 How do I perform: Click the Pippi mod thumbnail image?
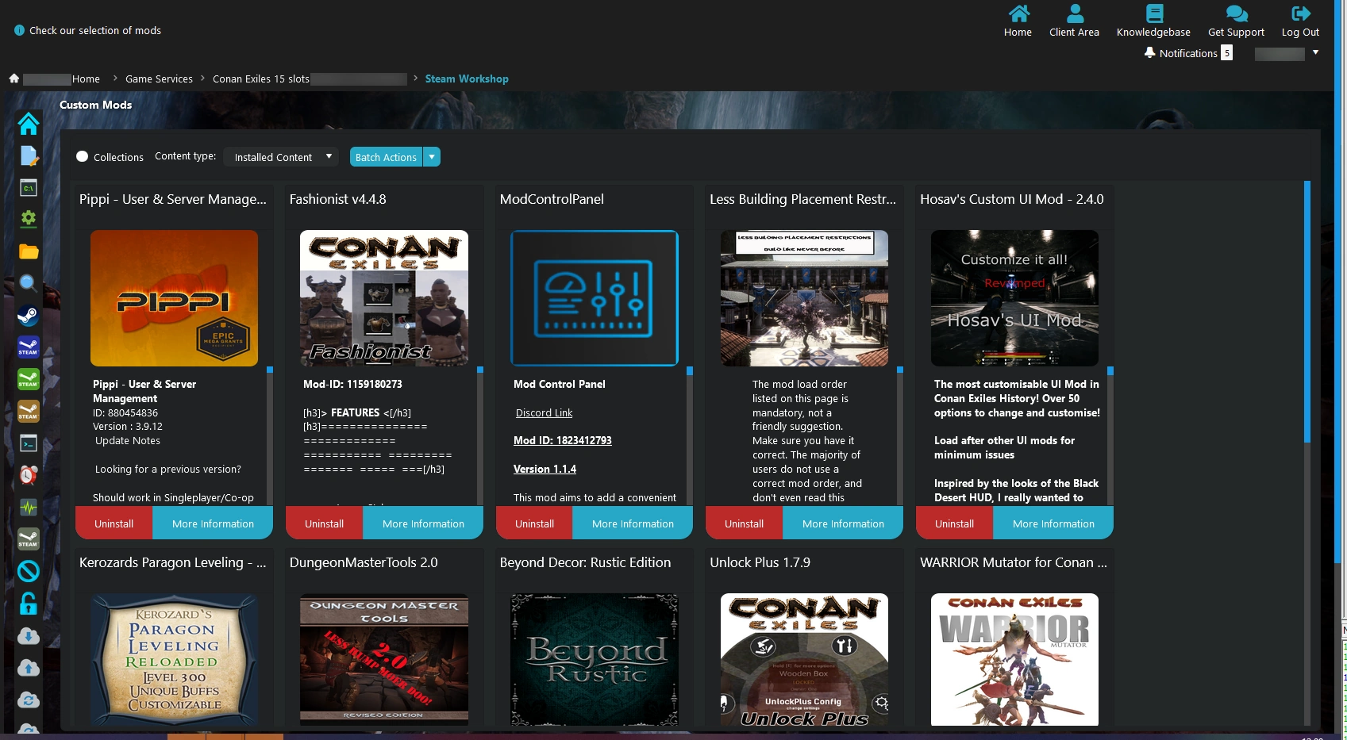pyautogui.click(x=174, y=298)
